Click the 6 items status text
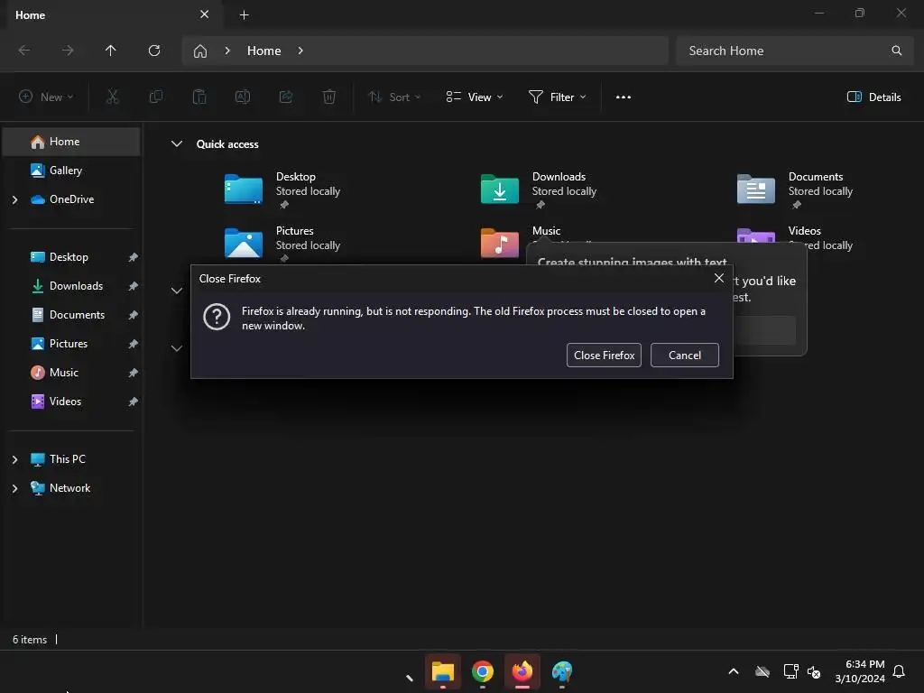 [30, 640]
